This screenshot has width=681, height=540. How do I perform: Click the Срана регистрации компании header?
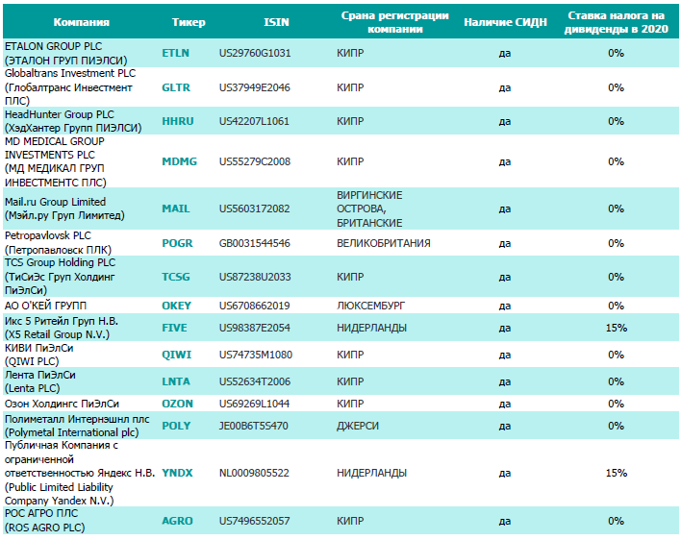point(394,22)
